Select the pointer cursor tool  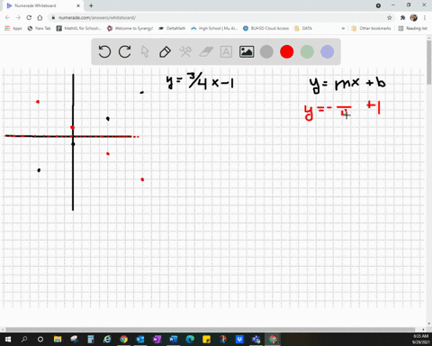(145, 51)
